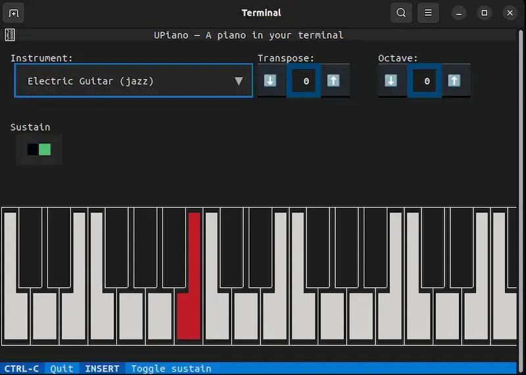The height and width of the screenshot is (375, 526).
Task: Click the CTRL-C Quit footer shortcut
Action: [39, 368]
